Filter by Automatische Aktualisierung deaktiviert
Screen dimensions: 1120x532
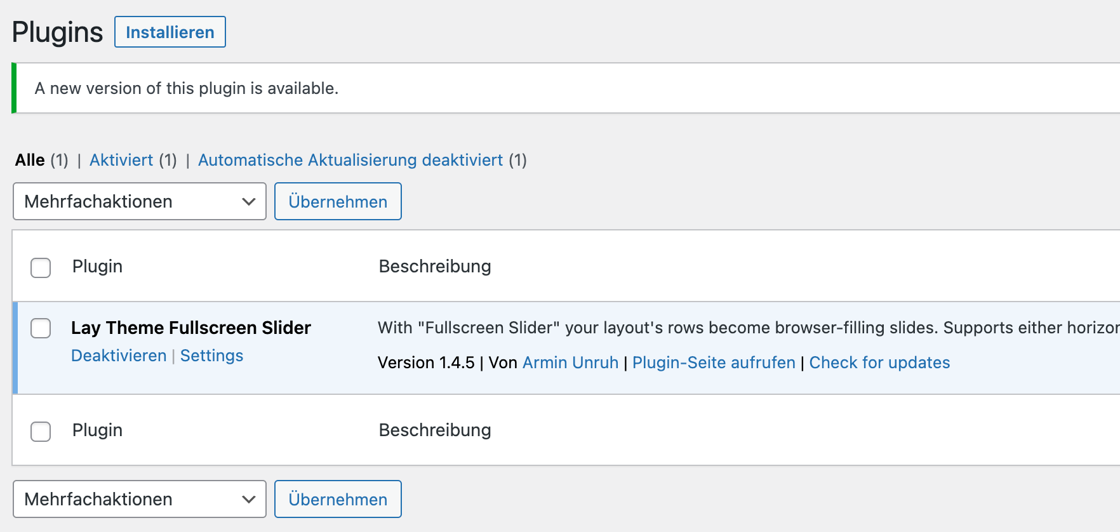350,160
